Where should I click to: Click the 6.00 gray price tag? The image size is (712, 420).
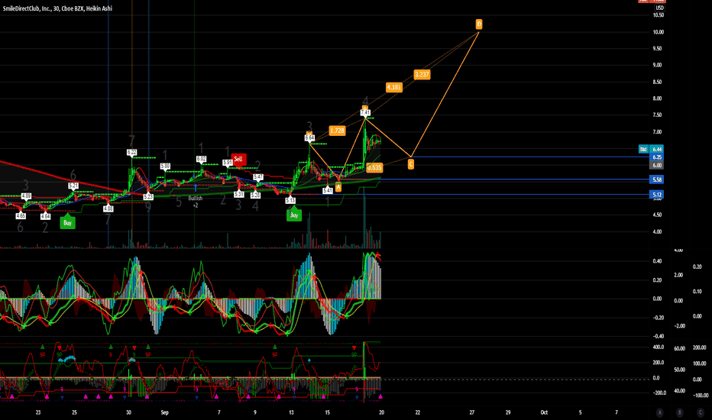(x=656, y=165)
